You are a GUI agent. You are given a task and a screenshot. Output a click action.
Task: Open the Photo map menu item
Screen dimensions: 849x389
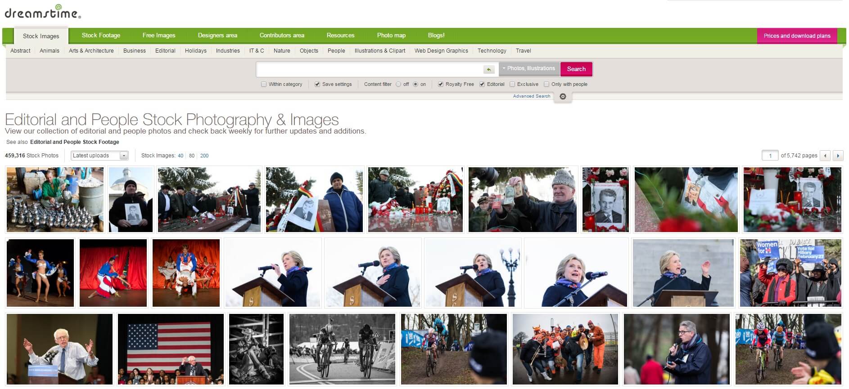click(x=391, y=35)
